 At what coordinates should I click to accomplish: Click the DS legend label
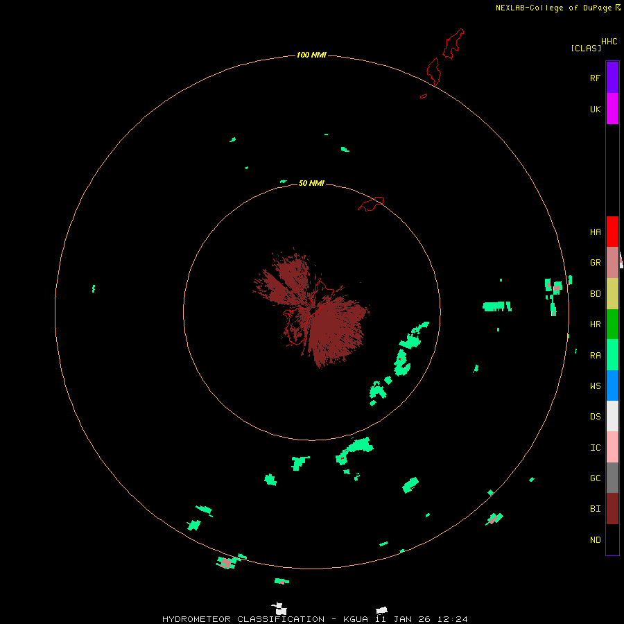596,417
